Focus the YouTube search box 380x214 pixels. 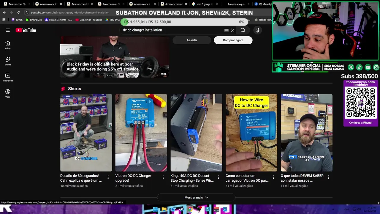coord(172,30)
